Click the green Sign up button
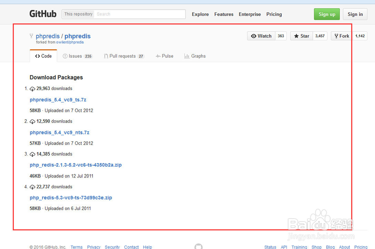 tap(327, 14)
